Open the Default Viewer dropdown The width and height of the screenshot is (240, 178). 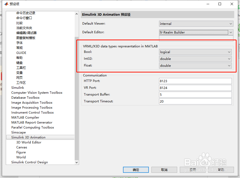pos(196,24)
